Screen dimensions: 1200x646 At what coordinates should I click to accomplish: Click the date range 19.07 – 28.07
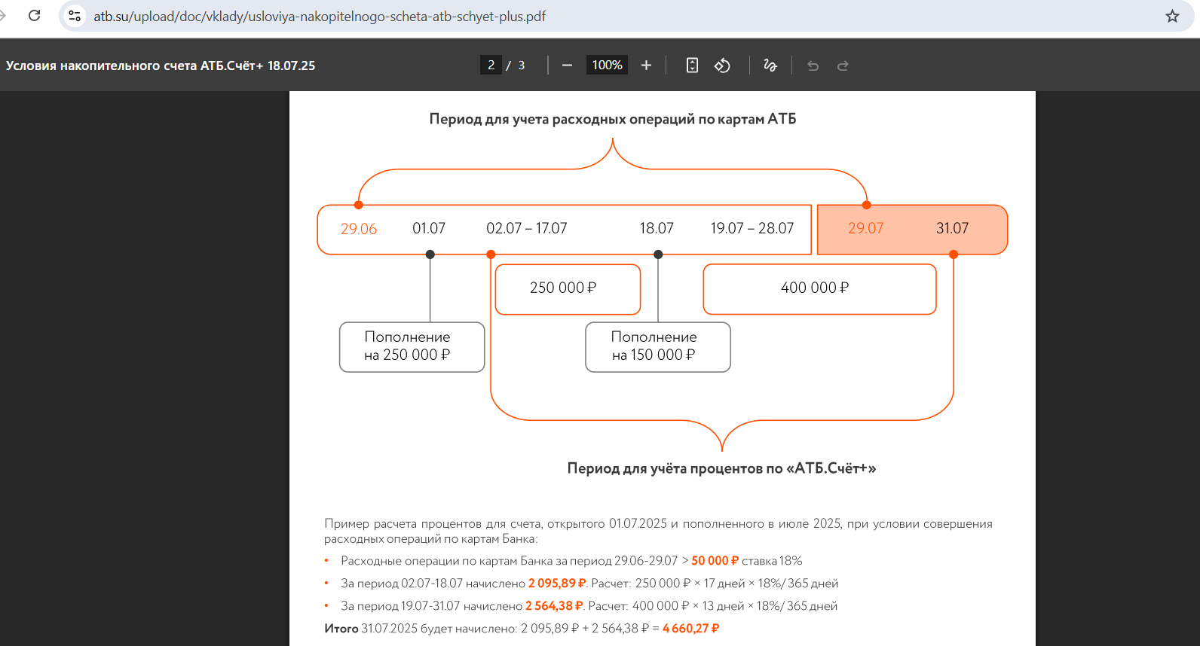pyautogui.click(x=752, y=228)
